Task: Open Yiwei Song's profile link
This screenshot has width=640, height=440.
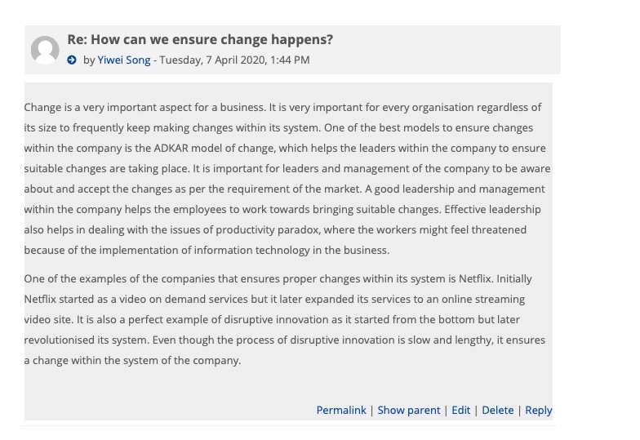Action: pyautogui.click(x=124, y=60)
